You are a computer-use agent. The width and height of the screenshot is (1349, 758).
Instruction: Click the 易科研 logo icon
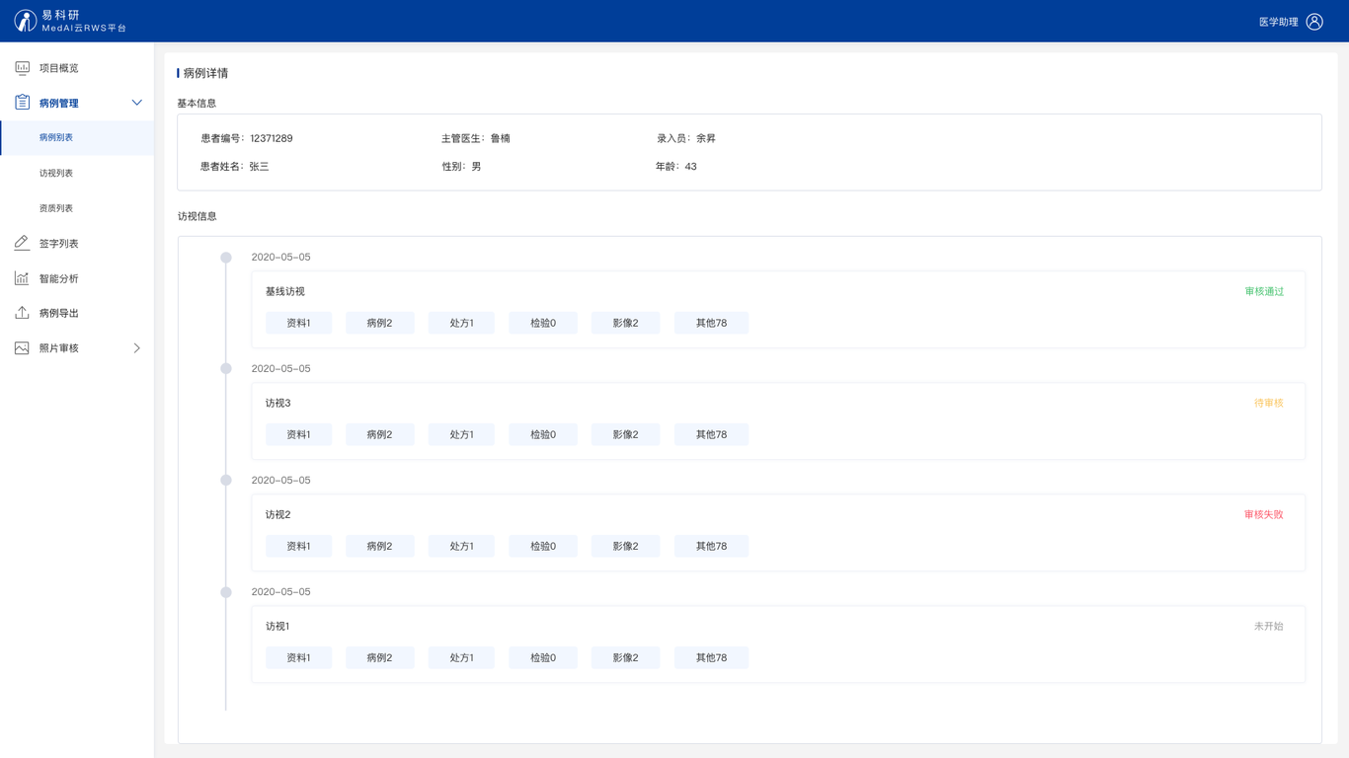[26, 21]
